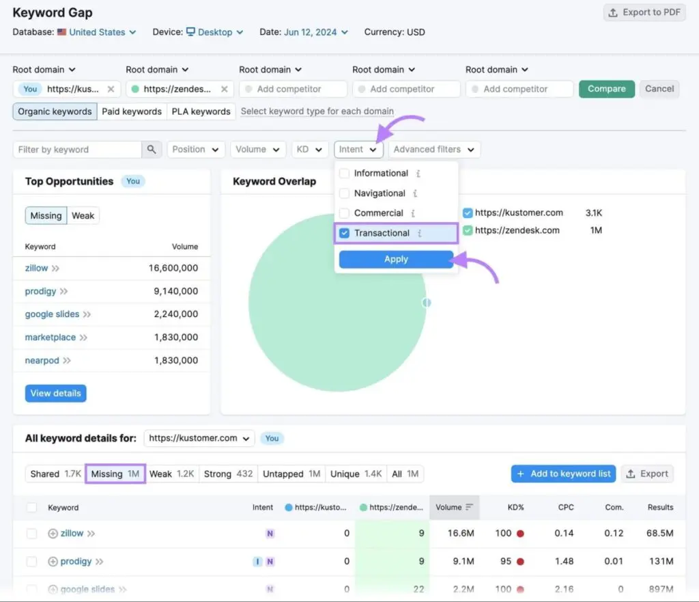Toggle https://zendesk.com checkbox in legend

coord(467,231)
